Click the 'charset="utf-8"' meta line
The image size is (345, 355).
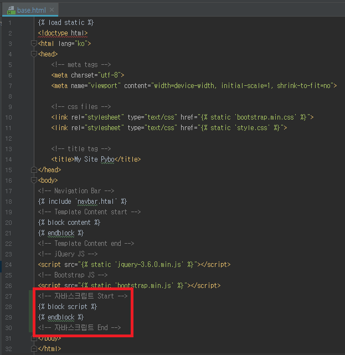point(87,75)
